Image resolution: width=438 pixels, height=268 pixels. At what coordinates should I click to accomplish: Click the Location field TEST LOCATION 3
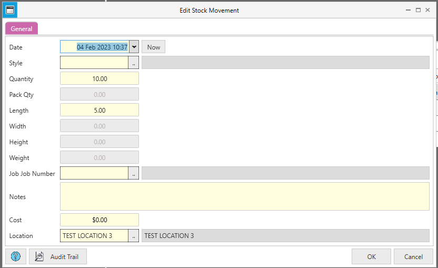(x=94, y=235)
